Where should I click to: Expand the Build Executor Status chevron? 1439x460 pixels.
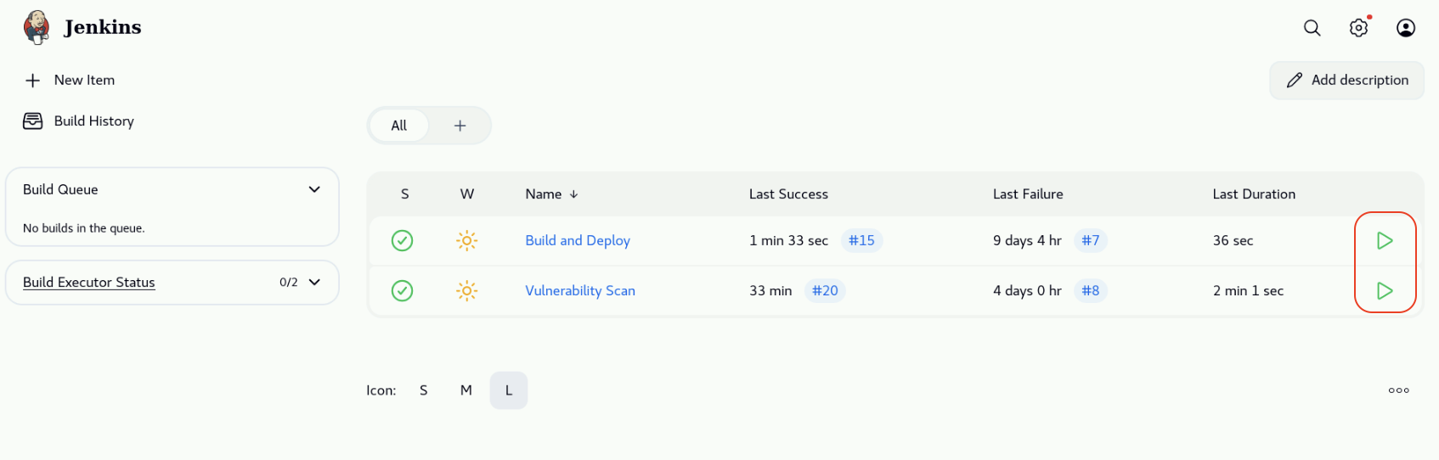tap(314, 283)
